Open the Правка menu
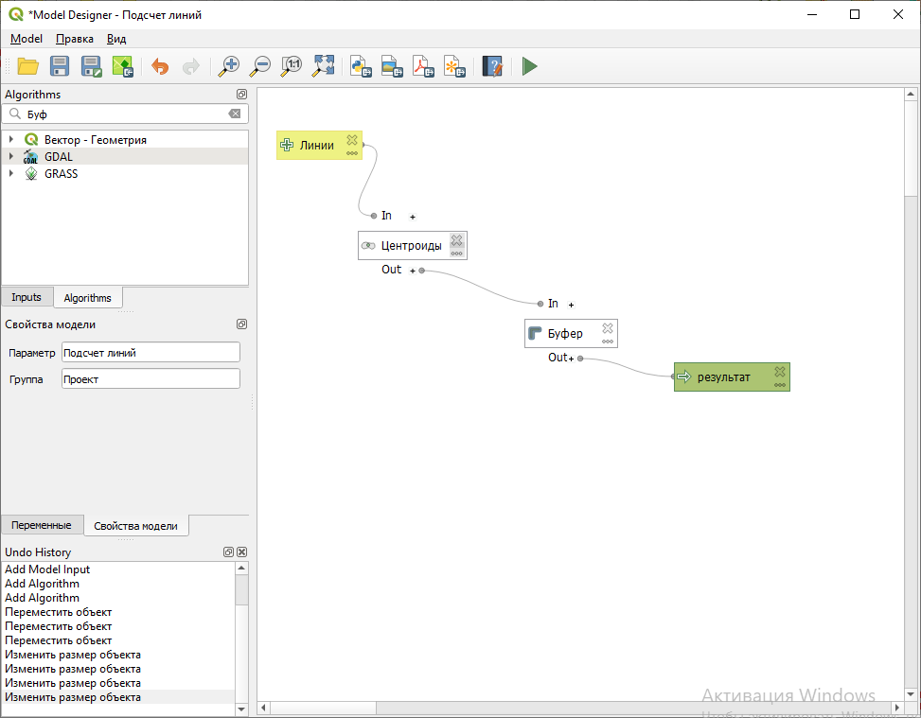Screen dimensions: 921x718 point(75,39)
